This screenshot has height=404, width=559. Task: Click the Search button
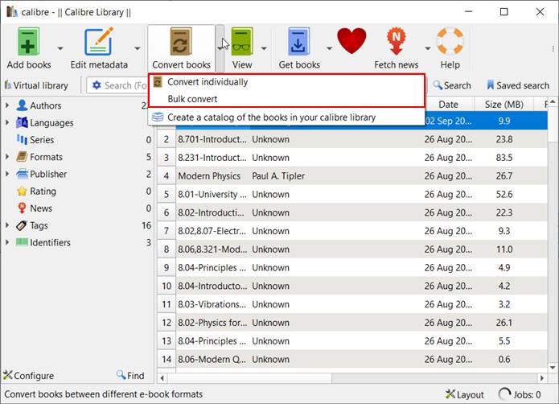tap(452, 85)
